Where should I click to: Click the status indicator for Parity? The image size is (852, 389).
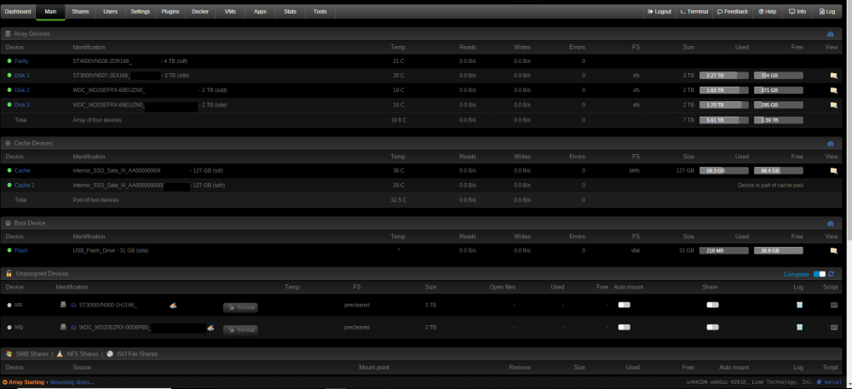[9, 61]
